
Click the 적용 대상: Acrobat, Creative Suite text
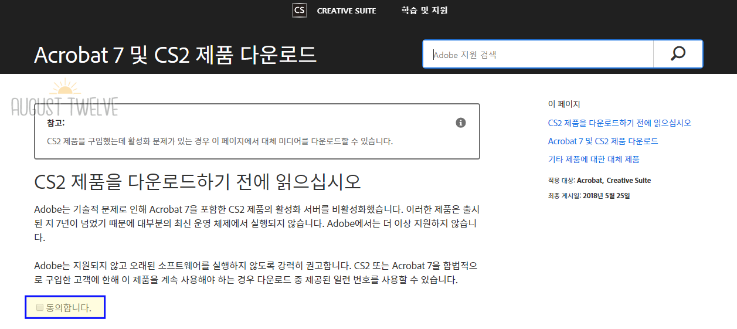click(599, 181)
